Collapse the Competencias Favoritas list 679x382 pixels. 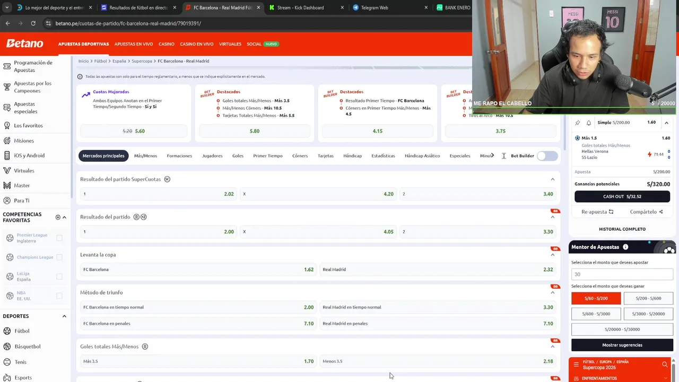(64, 217)
